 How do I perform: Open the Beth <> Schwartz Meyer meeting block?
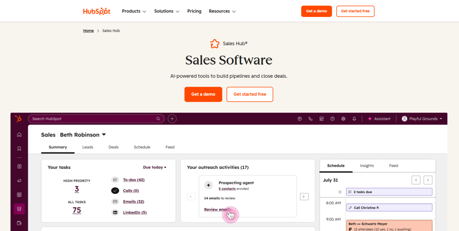[389, 226]
